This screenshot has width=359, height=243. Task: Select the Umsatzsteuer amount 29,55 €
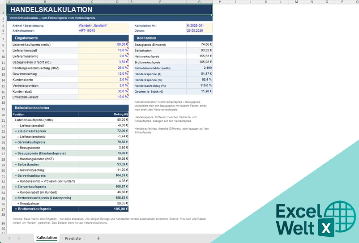tap(103, 204)
